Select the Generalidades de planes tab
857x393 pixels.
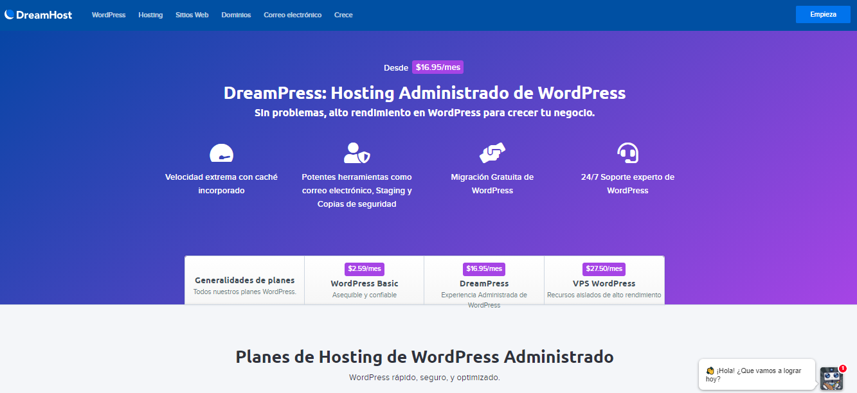244,281
